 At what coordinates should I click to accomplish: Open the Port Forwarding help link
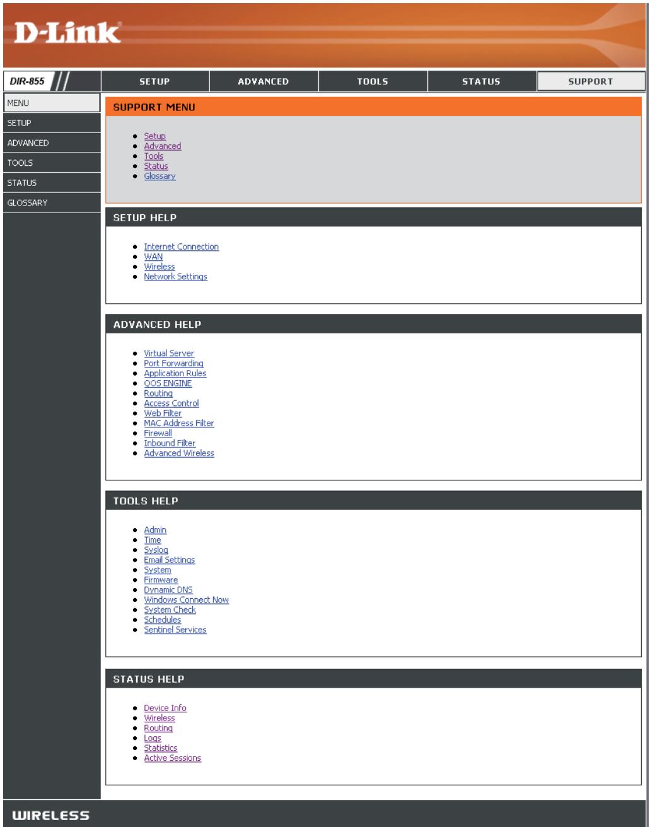point(173,364)
